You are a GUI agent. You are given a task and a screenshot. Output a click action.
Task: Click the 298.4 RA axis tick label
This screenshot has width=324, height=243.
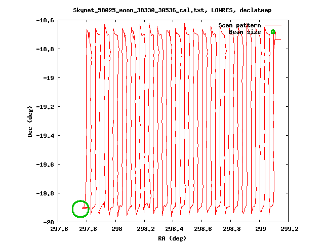(x=174, y=229)
